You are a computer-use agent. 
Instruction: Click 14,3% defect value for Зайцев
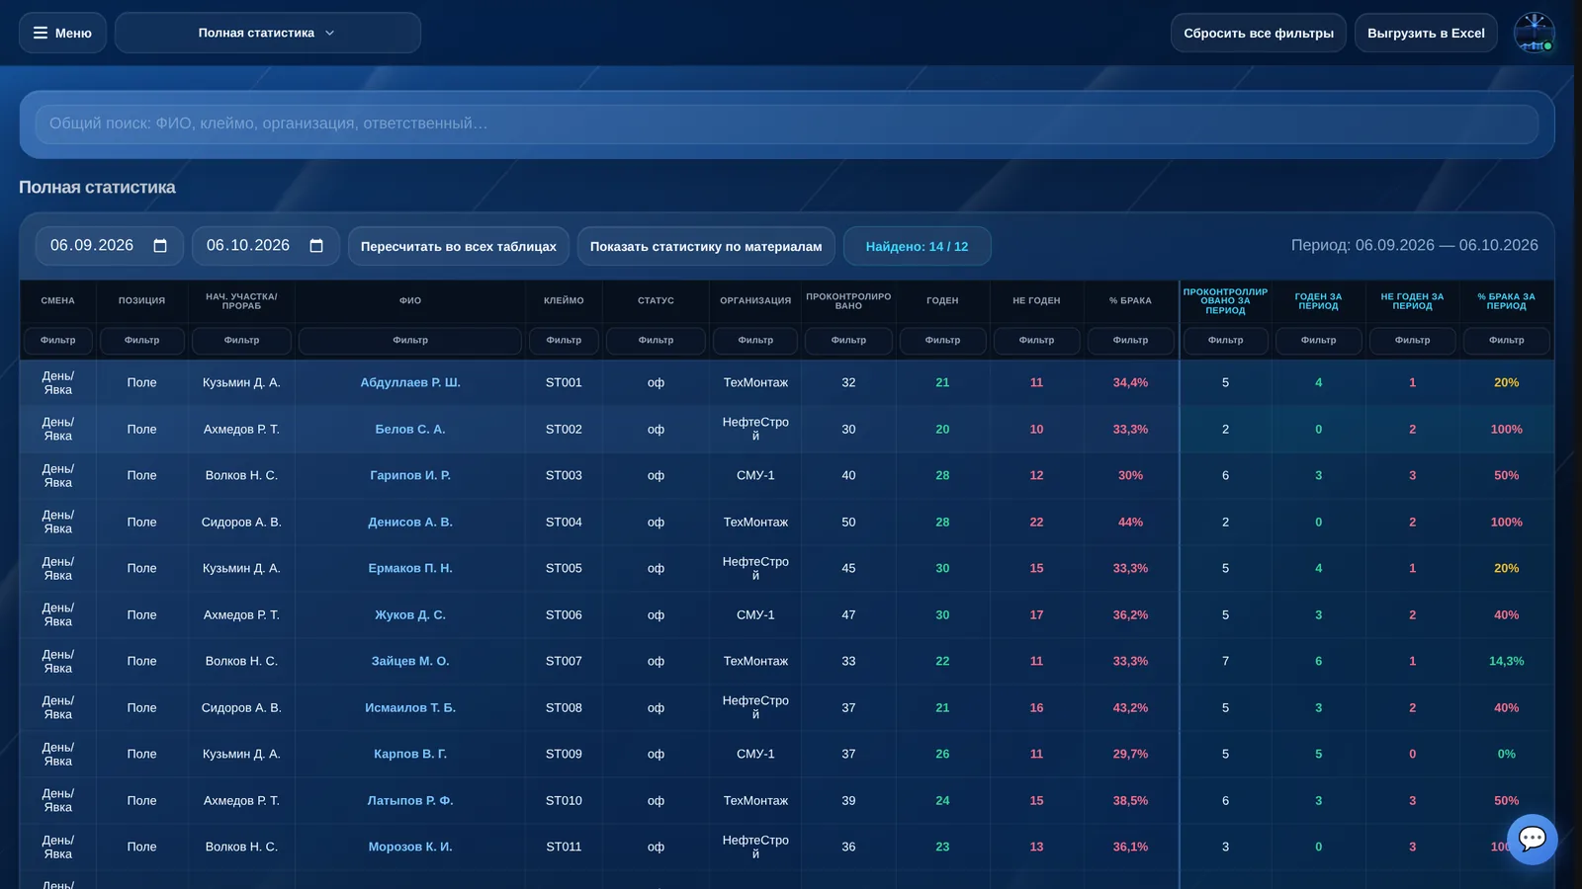pyautogui.click(x=1506, y=661)
